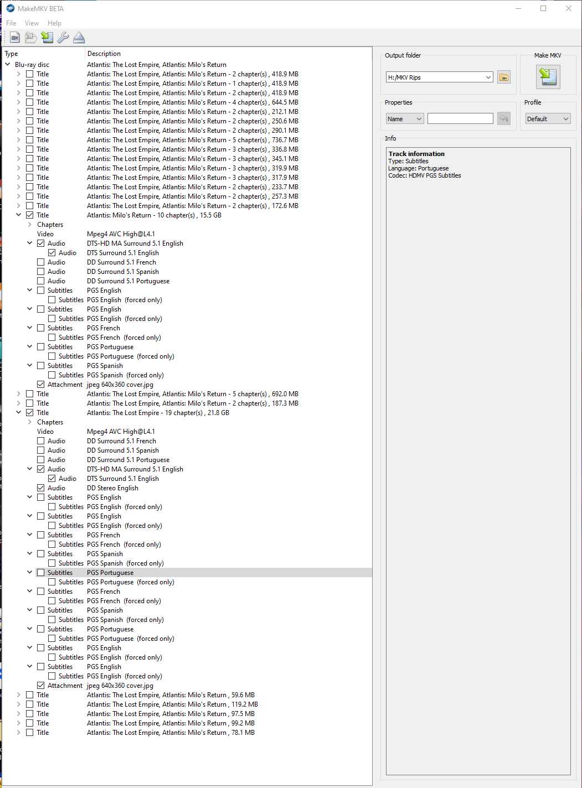Expand the title with 97.5 MB

(19, 714)
